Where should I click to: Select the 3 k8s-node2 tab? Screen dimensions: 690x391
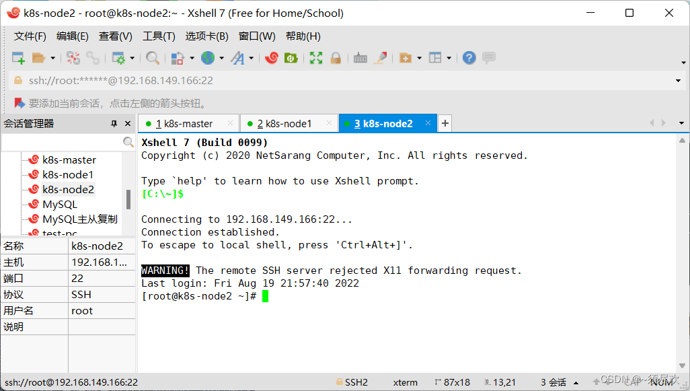[x=387, y=124]
